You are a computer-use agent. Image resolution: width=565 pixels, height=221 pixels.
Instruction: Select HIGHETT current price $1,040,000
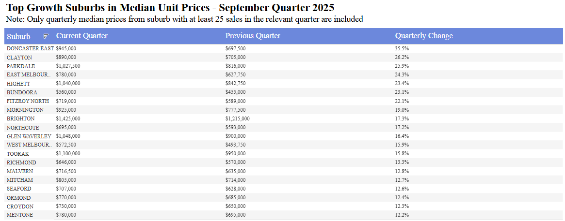[68, 83]
